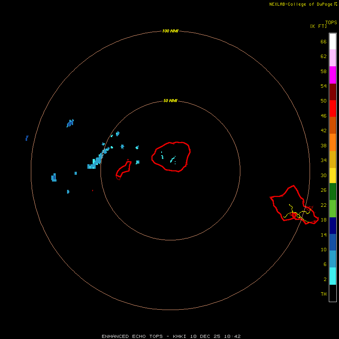Click the '42' legend value
Image resolution: width=339 pixels, height=339 pixels.
click(324, 130)
